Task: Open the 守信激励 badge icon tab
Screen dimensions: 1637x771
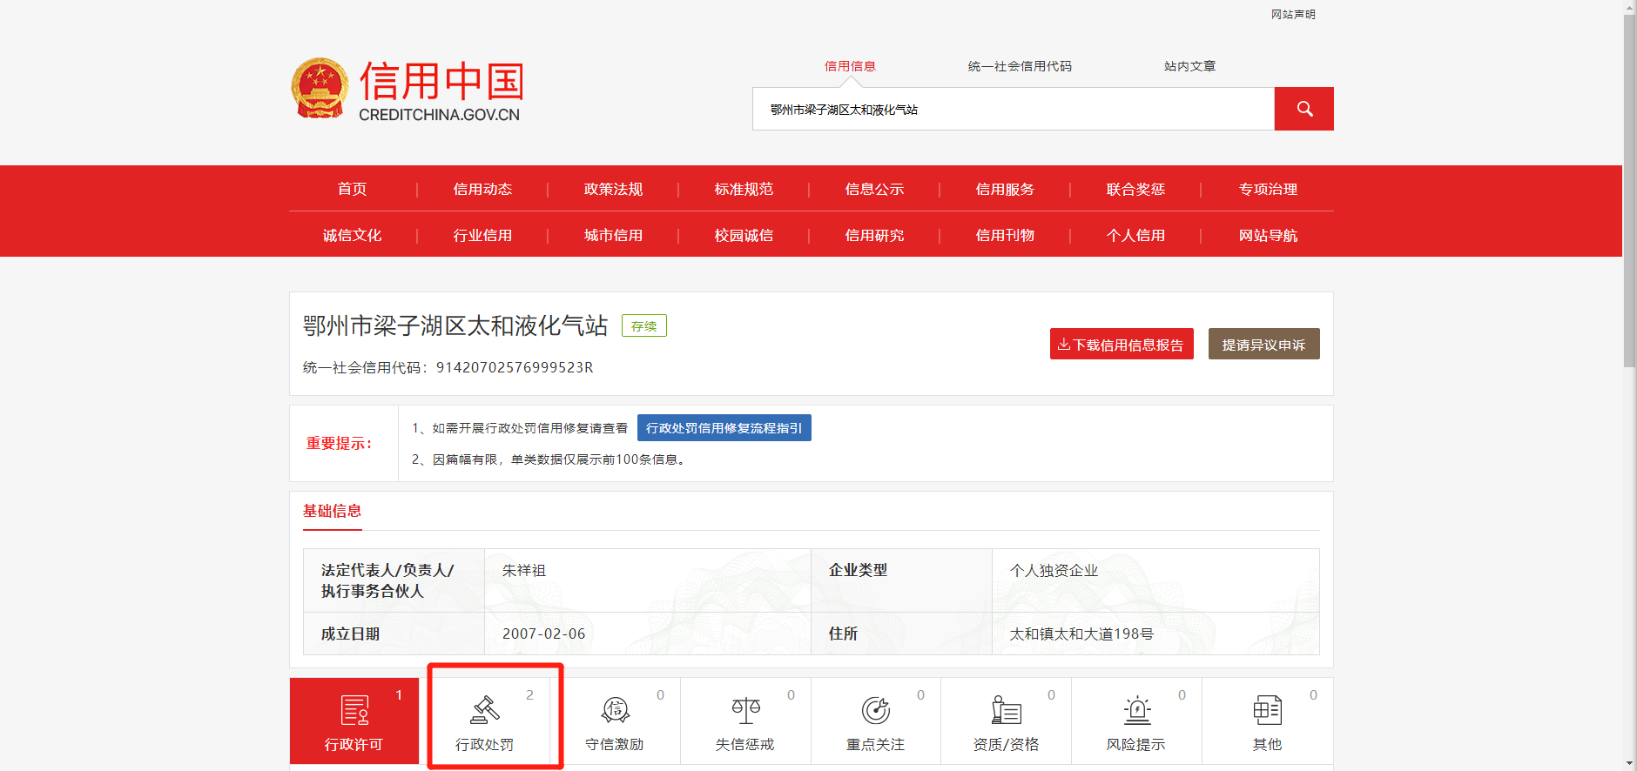Action: point(616,721)
